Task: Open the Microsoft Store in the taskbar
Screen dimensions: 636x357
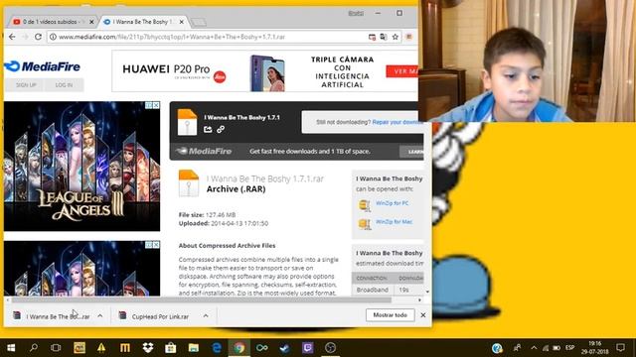Action: pos(170,348)
